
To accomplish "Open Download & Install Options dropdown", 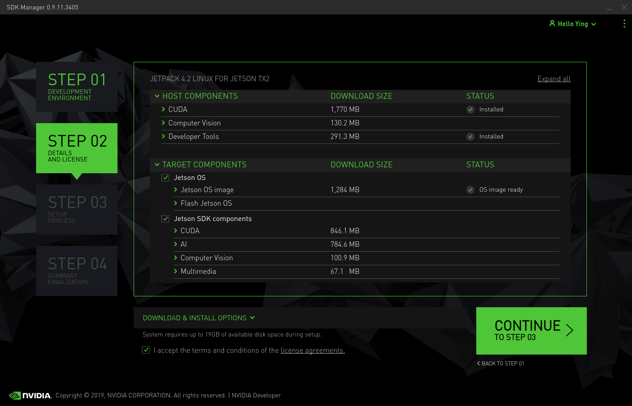I will coord(199,318).
